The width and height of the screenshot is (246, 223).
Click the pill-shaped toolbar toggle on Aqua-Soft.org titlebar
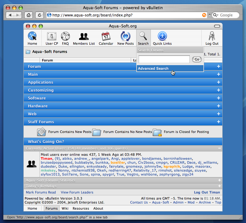click(x=217, y=26)
